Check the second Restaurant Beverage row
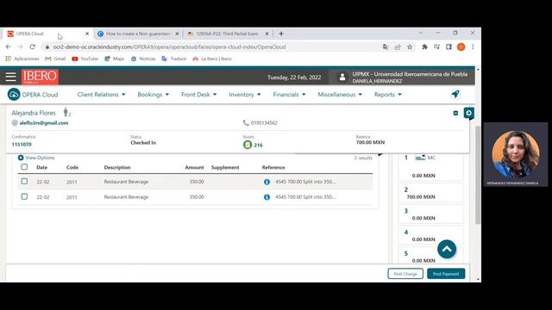This screenshot has height=310, width=552. (x=24, y=196)
